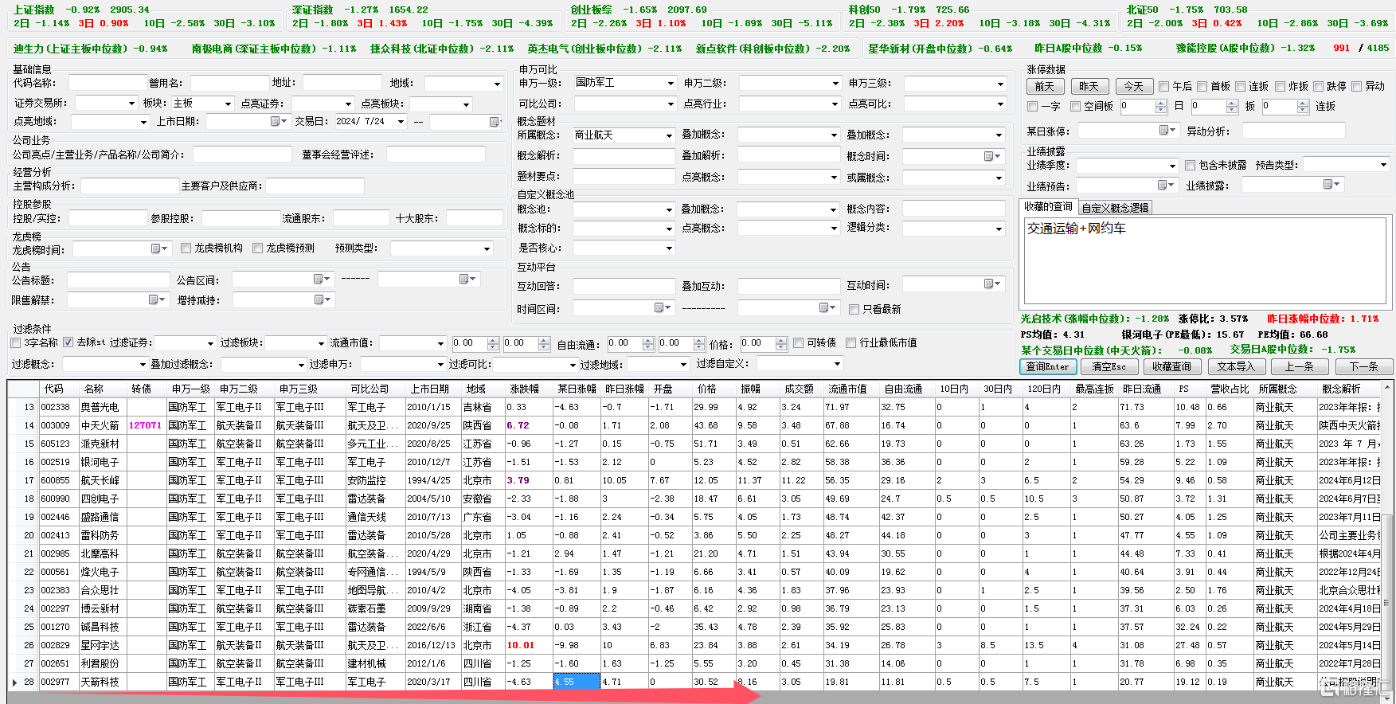The image size is (1396, 704).
Task: Expand the 交易日 date dropdown 2024/7/24
Action: tap(400, 122)
